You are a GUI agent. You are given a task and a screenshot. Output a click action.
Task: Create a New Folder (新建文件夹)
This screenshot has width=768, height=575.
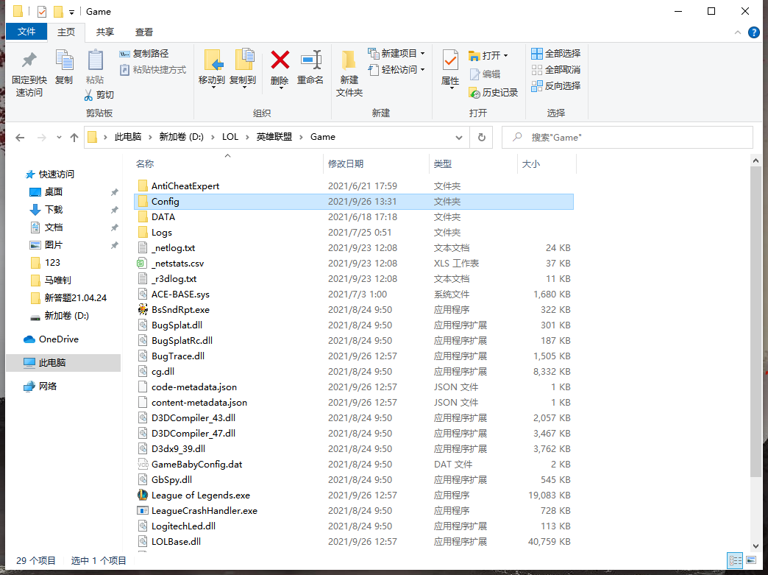[x=349, y=74]
